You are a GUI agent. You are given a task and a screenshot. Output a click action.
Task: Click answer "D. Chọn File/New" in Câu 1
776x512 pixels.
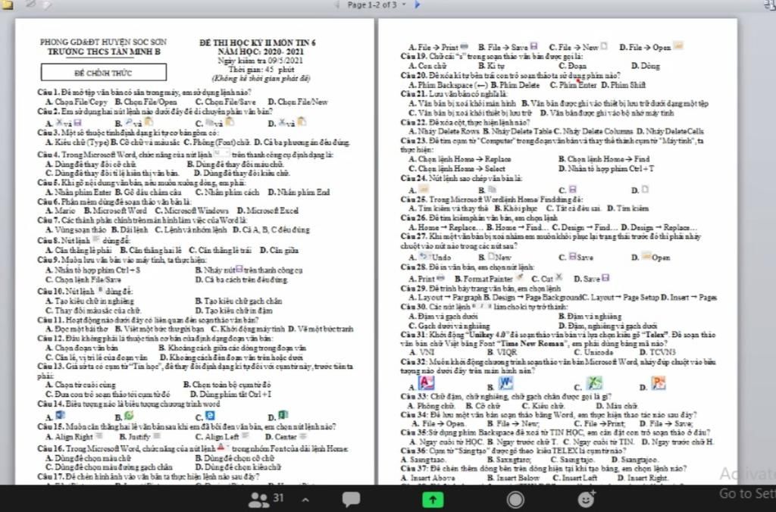pos(298,102)
